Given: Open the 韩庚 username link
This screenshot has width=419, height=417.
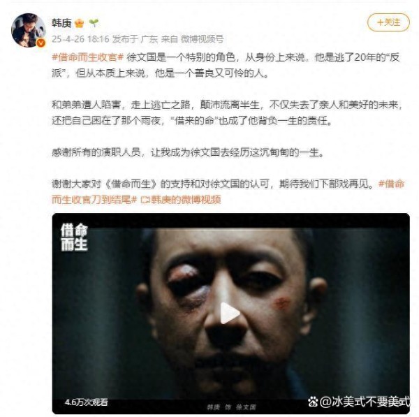Looking at the screenshot, I should [x=61, y=23].
